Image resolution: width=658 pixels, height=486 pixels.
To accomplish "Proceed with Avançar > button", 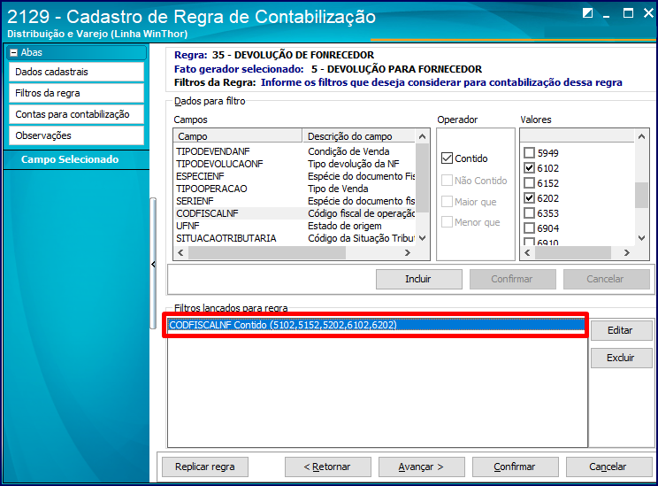I will point(421,467).
